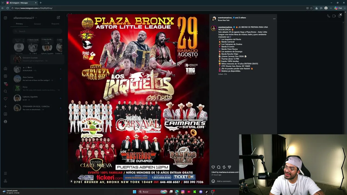Repost using the circular arrows icon

pos(224,167)
